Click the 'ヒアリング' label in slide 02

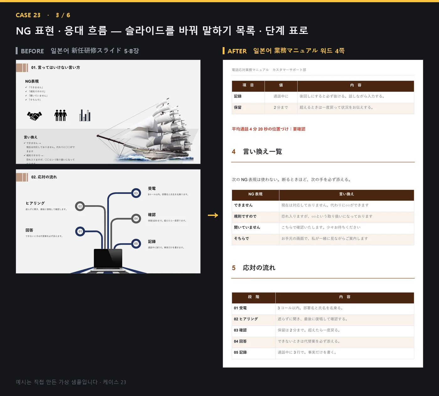coord(35,203)
